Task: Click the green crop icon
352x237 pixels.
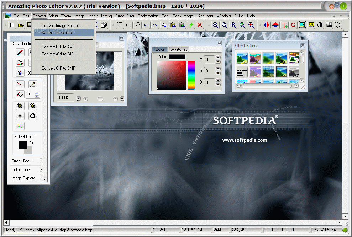Action: coord(191,25)
